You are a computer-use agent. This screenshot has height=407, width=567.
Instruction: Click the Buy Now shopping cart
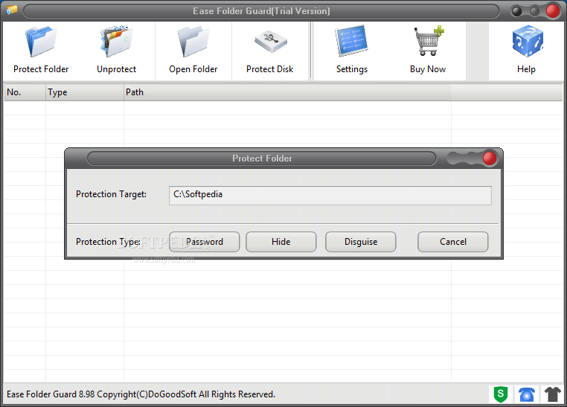429,40
